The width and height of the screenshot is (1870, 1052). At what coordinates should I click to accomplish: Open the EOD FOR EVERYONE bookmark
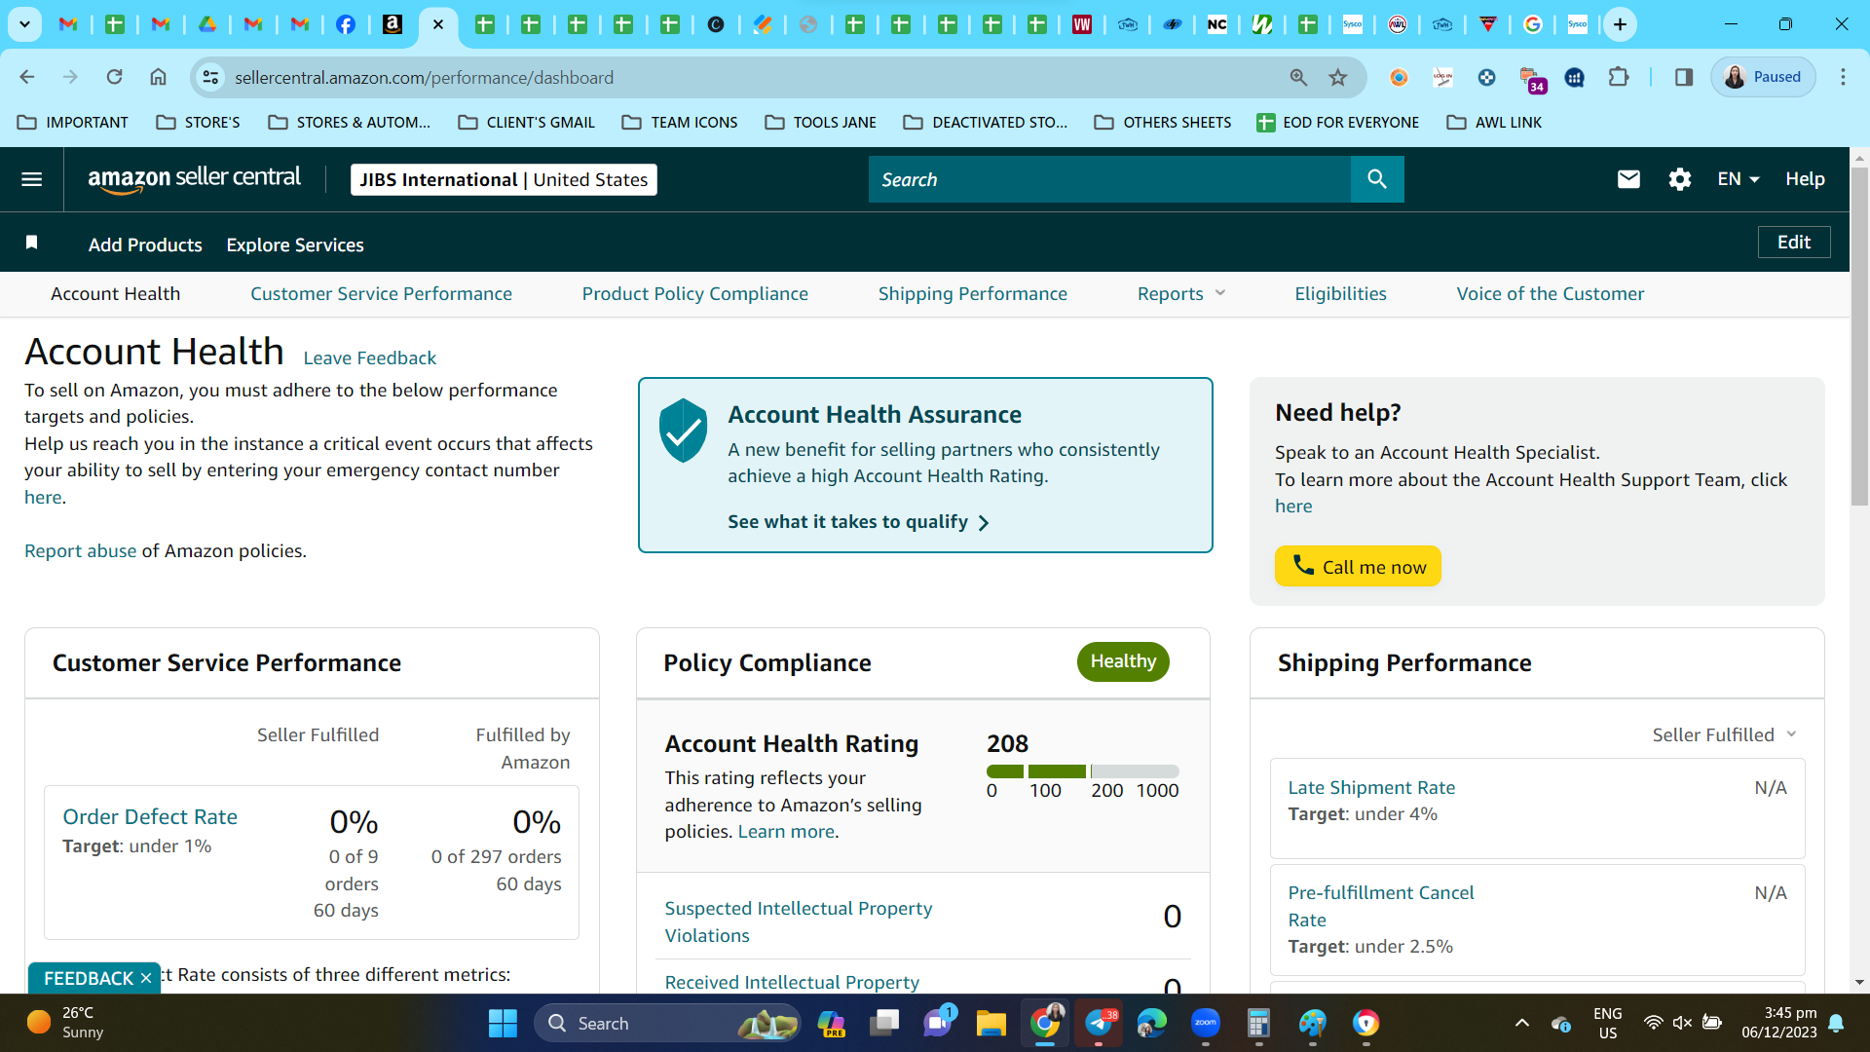coord(1338,123)
